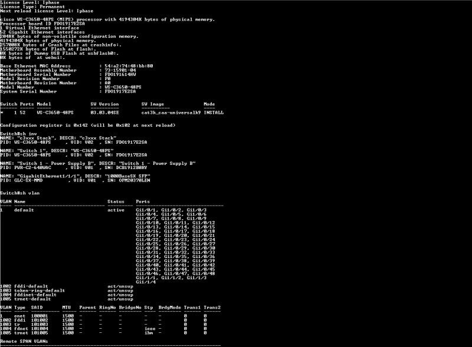Select the Stp value 'ieee'

point(150,329)
